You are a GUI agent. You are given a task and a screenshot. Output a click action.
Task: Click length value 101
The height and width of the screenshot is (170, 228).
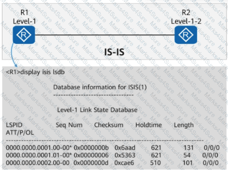click(x=188, y=163)
